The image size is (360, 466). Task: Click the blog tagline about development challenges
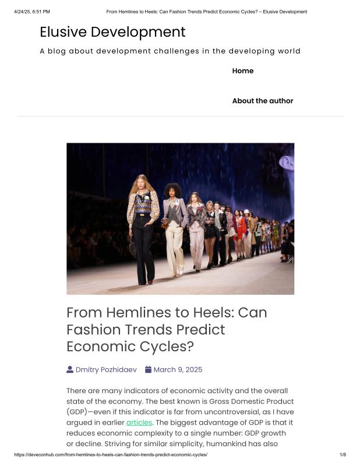[x=170, y=51]
